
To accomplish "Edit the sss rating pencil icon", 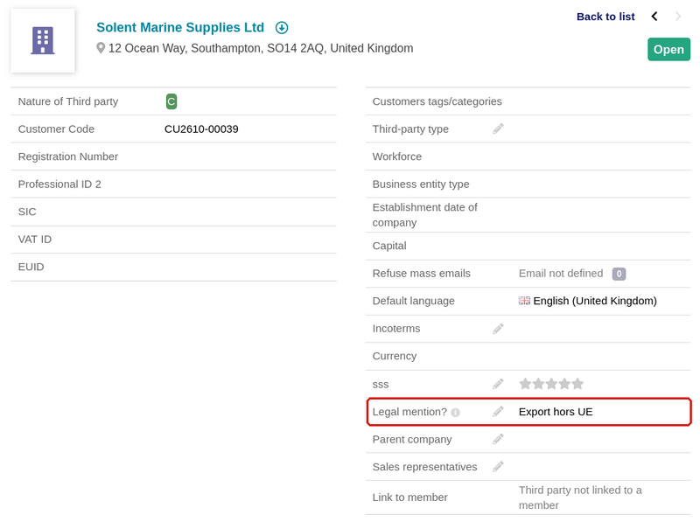I will point(498,384).
